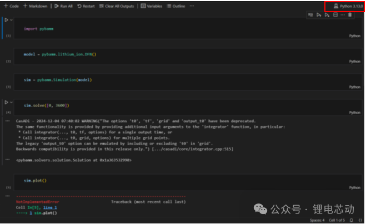
Task: Change language mode of sim.plot cell
Action: click(x=354, y=187)
